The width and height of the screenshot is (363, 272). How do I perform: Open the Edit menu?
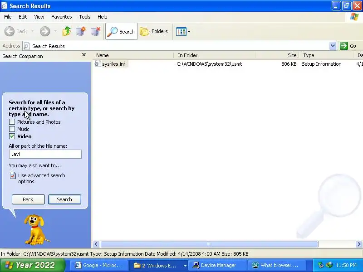pos(23,17)
